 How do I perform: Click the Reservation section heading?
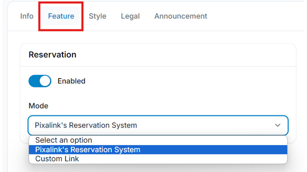tap(52, 55)
